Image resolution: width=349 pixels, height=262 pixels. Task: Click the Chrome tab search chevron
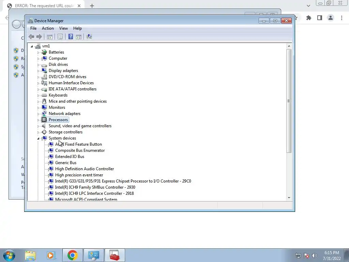click(308, 6)
